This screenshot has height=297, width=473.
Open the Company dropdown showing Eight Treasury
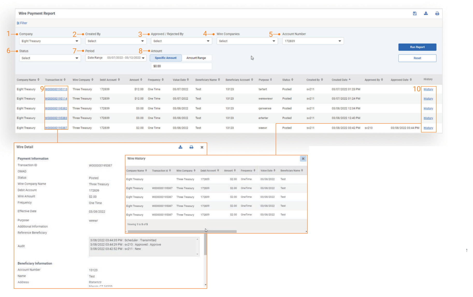point(50,41)
